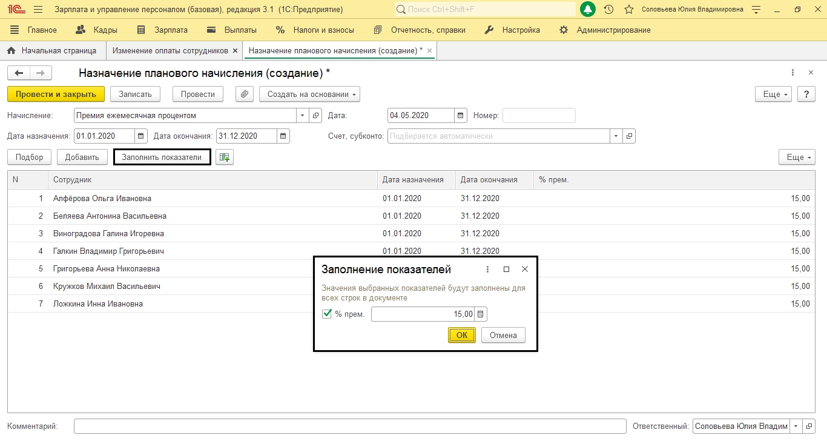The height and width of the screenshot is (441, 827).
Task: Click the Провести и закрыть button
Action: click(56, 94)
